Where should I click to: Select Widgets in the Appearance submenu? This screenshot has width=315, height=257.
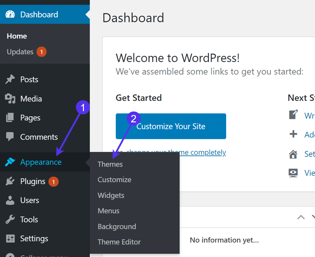tap(111, 195)
